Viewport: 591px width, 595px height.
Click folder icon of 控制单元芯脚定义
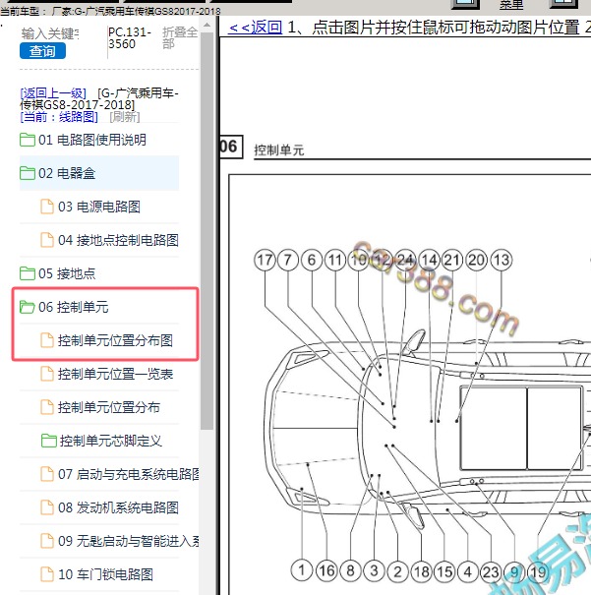(x=49, y=441)
